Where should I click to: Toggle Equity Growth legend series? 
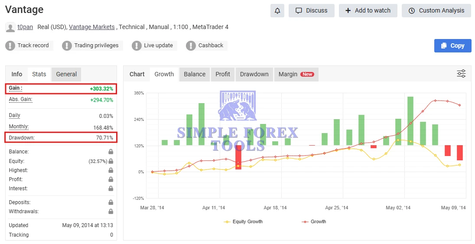243,221
